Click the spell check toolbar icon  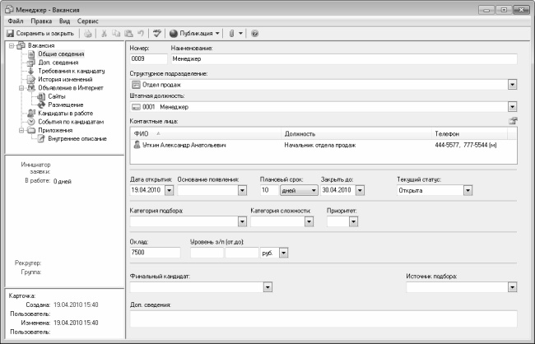[157, 34]
